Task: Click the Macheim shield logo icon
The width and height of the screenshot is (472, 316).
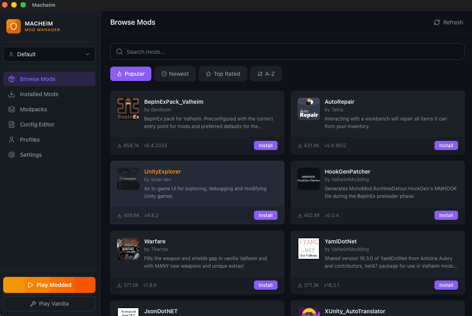Action: (x=14, y=26)
